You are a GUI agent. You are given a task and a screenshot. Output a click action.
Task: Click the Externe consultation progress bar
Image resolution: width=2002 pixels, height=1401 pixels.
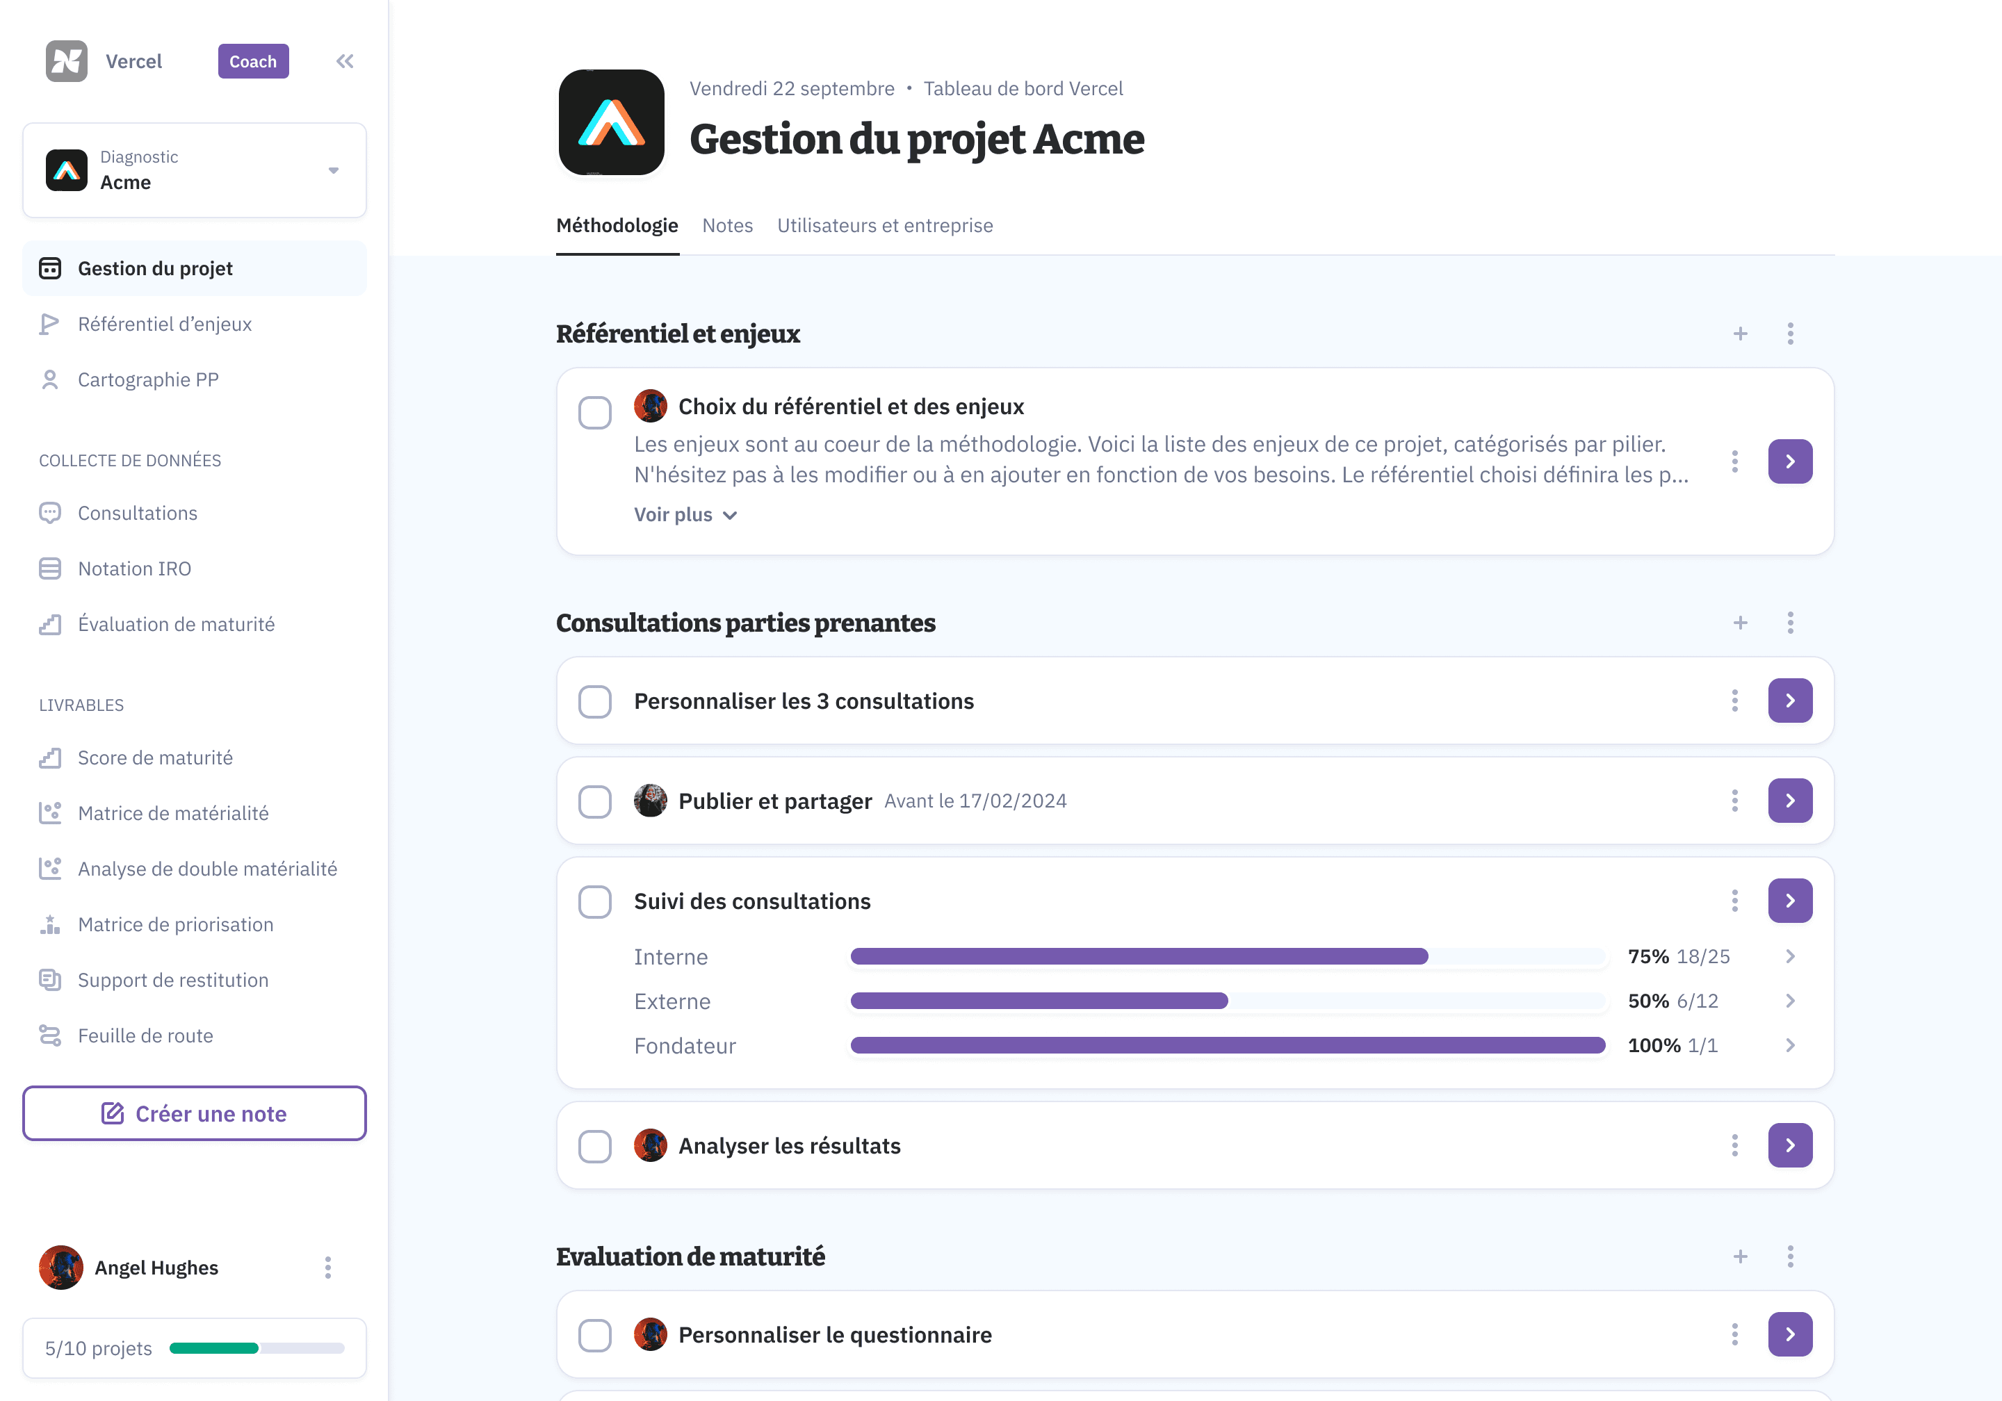[x=1228, y=1001]
